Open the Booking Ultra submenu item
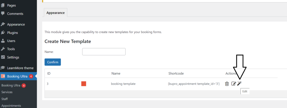This screenshot has width=287, height=108. pyautogui.click(x=11, y=85)
